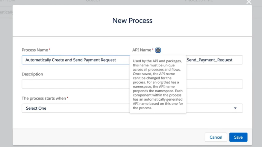262x147 pixels.
Task: Close the New Process dialog
Action: [x=249, y=2]
